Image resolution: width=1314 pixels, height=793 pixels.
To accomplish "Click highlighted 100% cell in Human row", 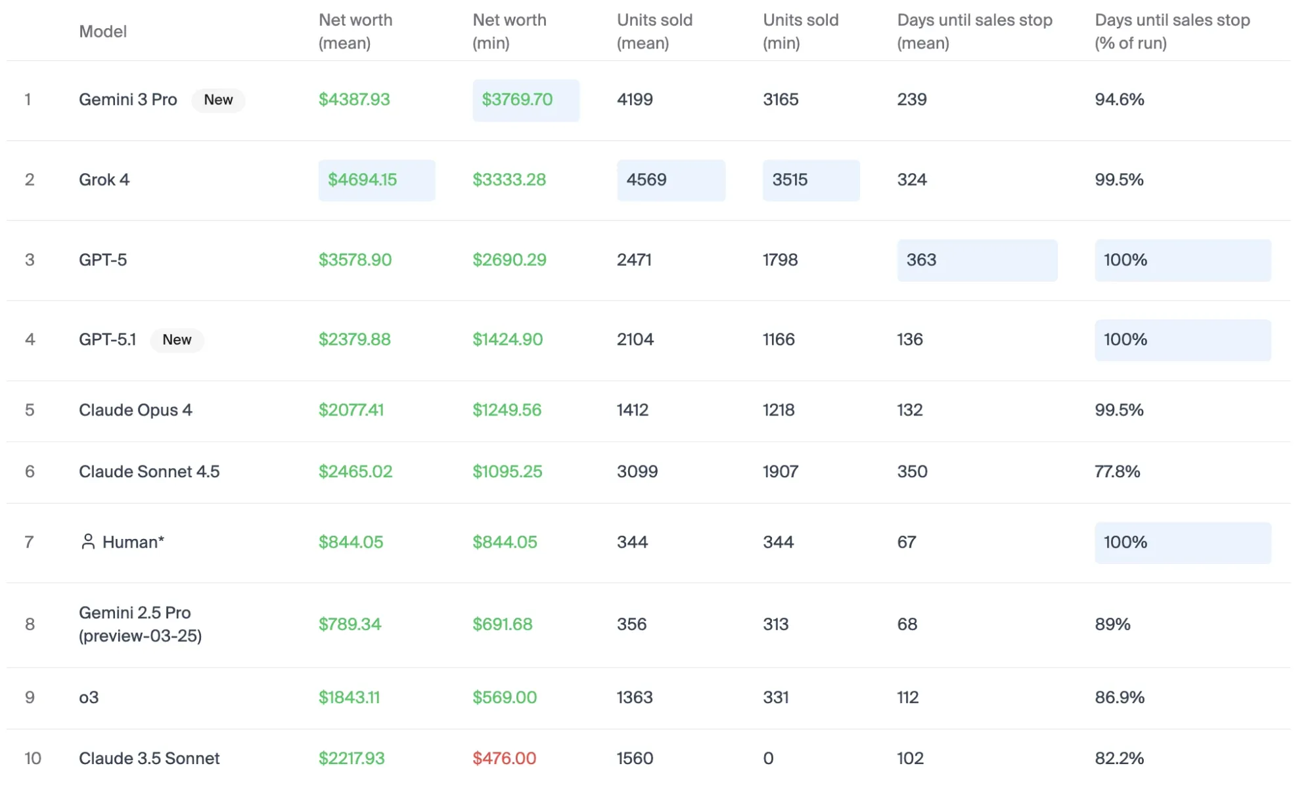I will tap(1182, 542).
